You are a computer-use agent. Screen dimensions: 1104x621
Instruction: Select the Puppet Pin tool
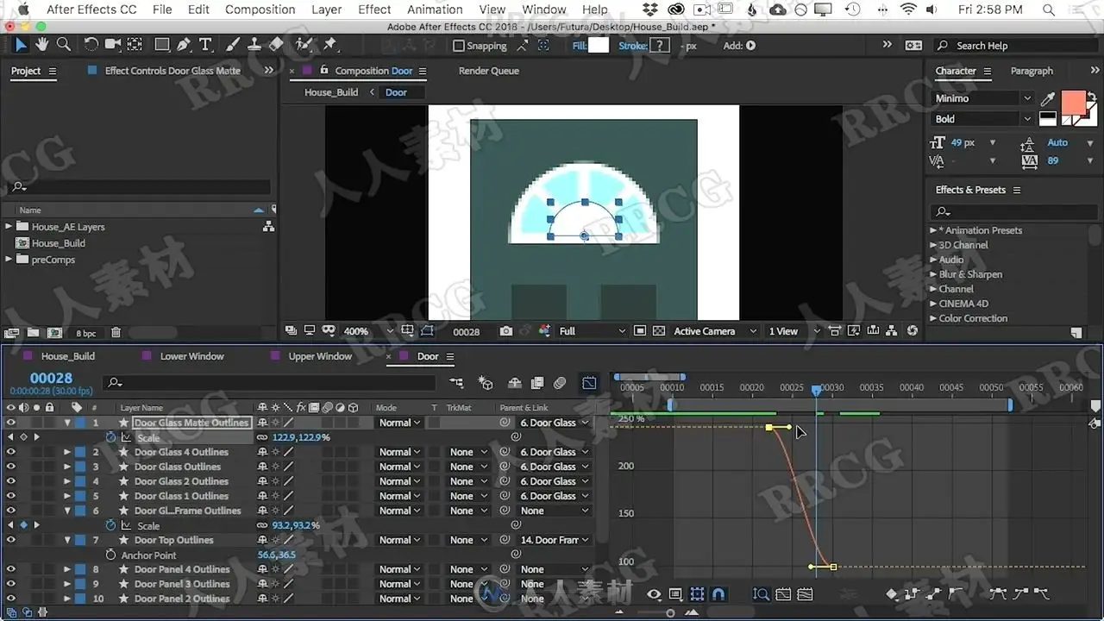pos(330,45)
